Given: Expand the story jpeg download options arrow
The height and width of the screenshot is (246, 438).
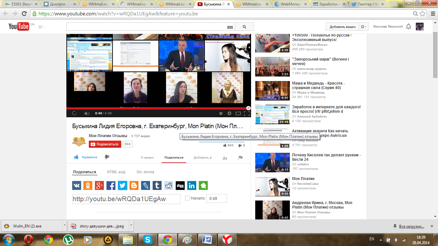Looking at the screenshot, I should (x=131, y=226).
